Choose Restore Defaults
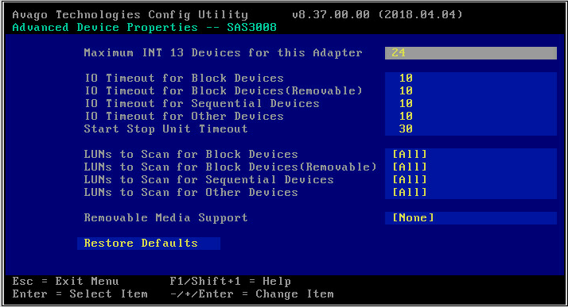Image resolution: width=568 pixels, height=307 pixels. click(149, 244)
